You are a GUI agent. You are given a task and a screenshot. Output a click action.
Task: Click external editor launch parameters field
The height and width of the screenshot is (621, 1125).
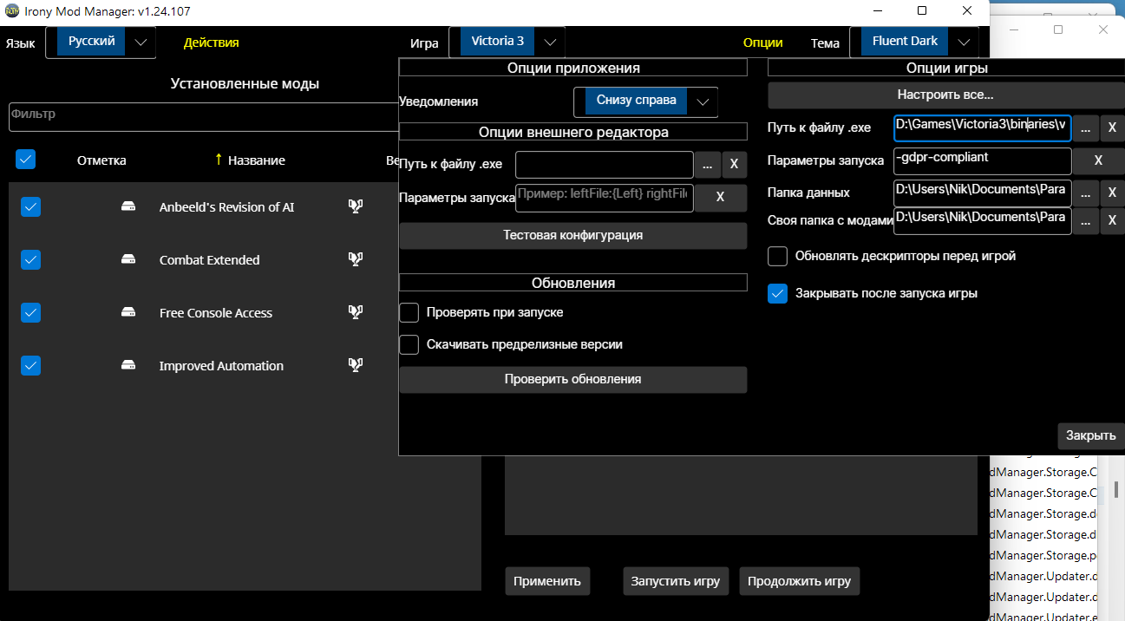point(605,198)
